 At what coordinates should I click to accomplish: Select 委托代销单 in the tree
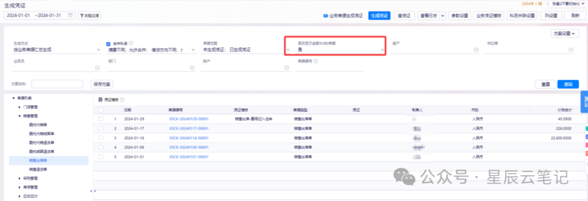click(38, 125)
